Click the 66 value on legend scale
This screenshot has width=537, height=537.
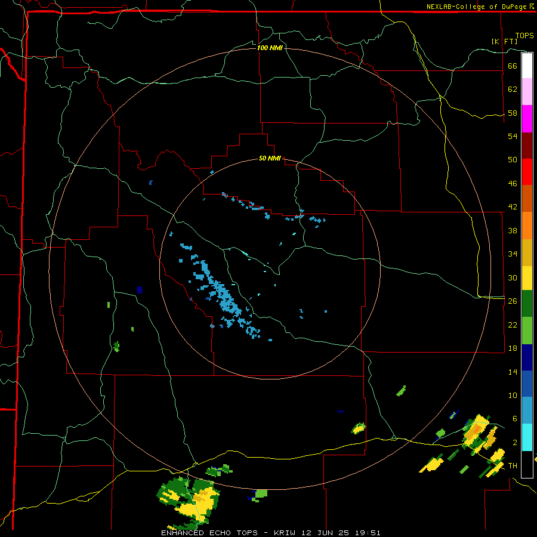(x=513, y=66)
